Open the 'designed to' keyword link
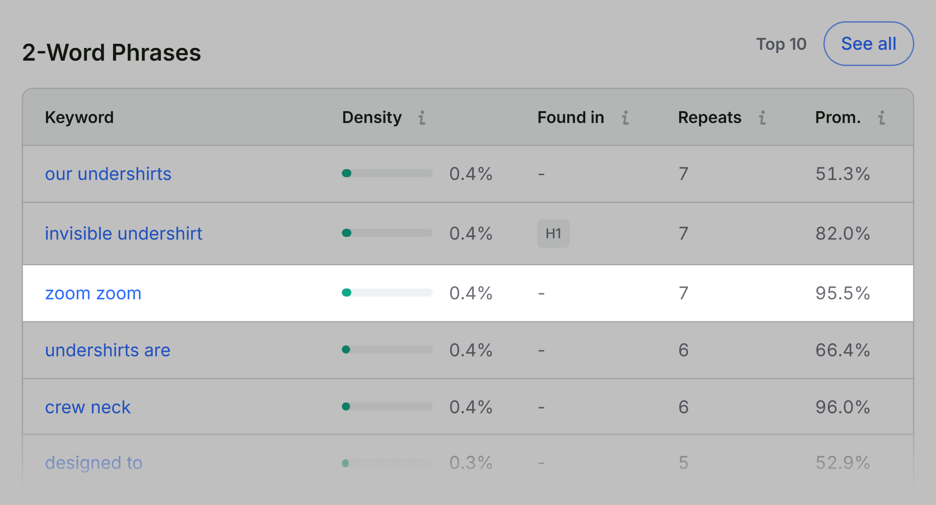 (94, 463)
